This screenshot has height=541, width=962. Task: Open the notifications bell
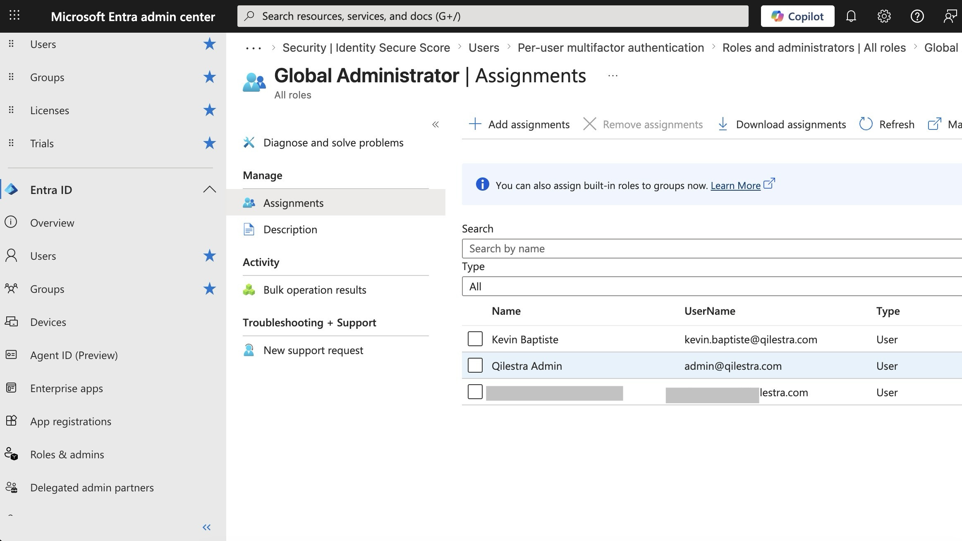[851, 16]
